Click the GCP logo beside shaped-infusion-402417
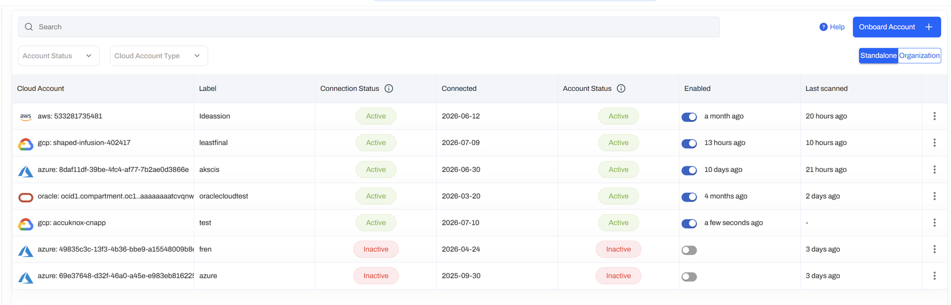Viewport: 951px width, 305px height. point(26,143)
